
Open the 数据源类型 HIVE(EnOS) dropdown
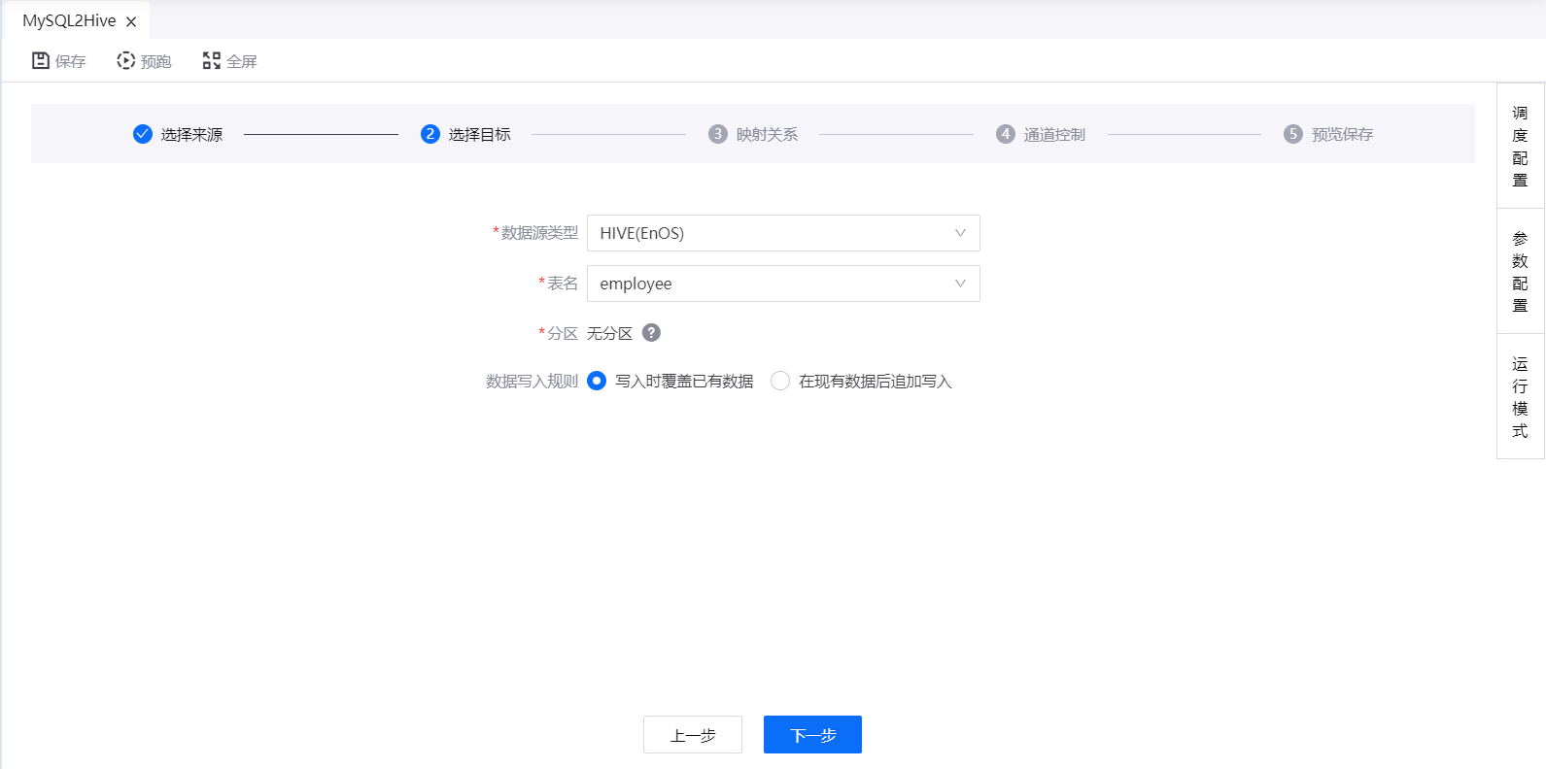tap(783, 233)
